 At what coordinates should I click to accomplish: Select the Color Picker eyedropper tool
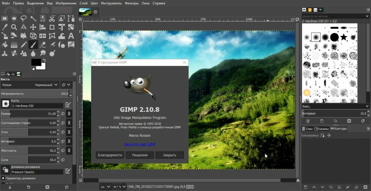[x=5, y=27]
